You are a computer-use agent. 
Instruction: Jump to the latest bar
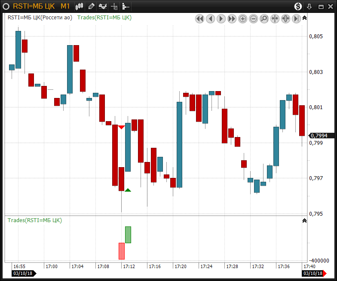[296, 18]
